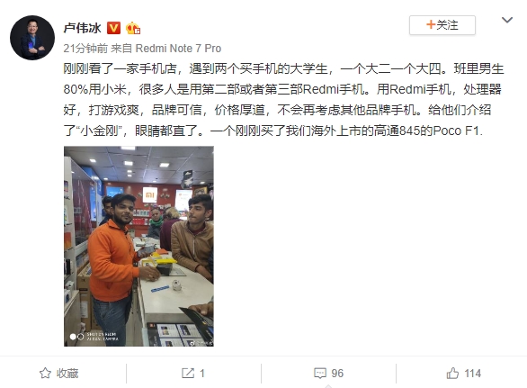The width and height of the screenshot is (527, 388).
Task: Click the 收藏 text label
Action: (67, 374)
